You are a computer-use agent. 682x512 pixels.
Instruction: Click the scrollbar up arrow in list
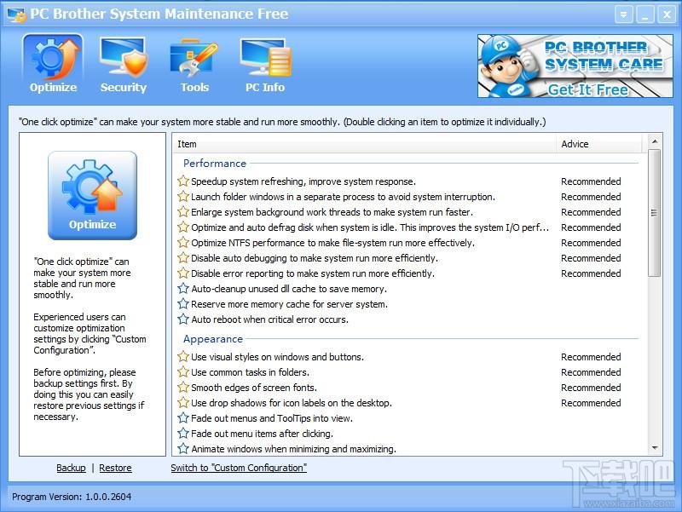point(655,141)
